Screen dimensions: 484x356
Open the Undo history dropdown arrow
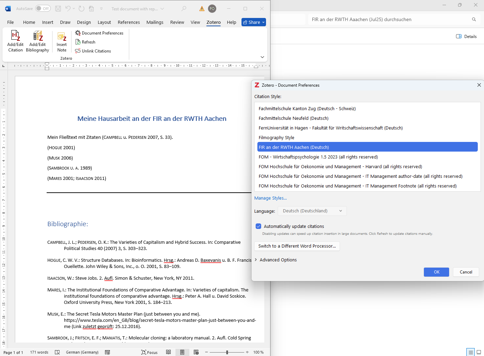point(74,9)
